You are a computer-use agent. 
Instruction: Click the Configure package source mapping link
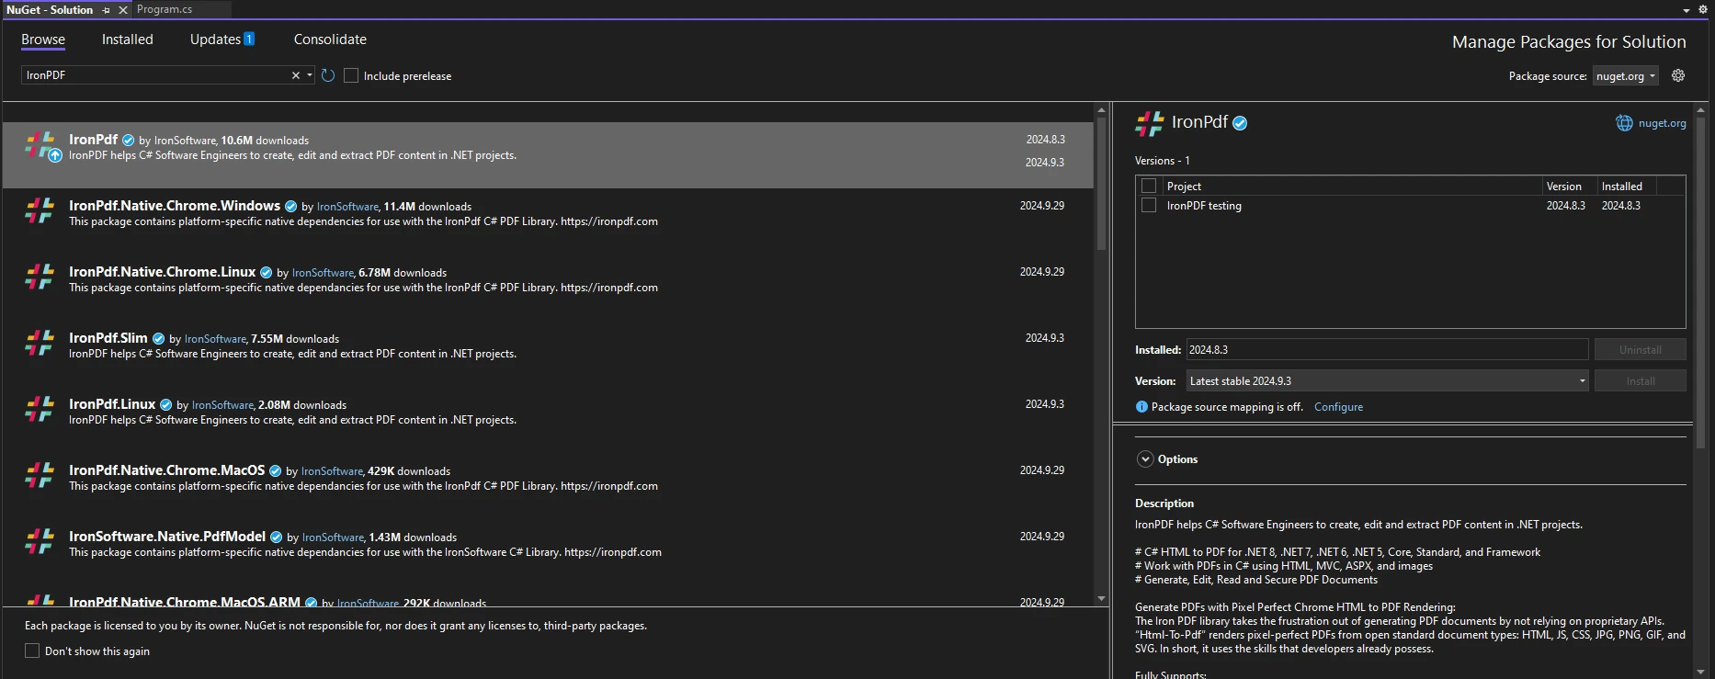[x=1338, y=407]
